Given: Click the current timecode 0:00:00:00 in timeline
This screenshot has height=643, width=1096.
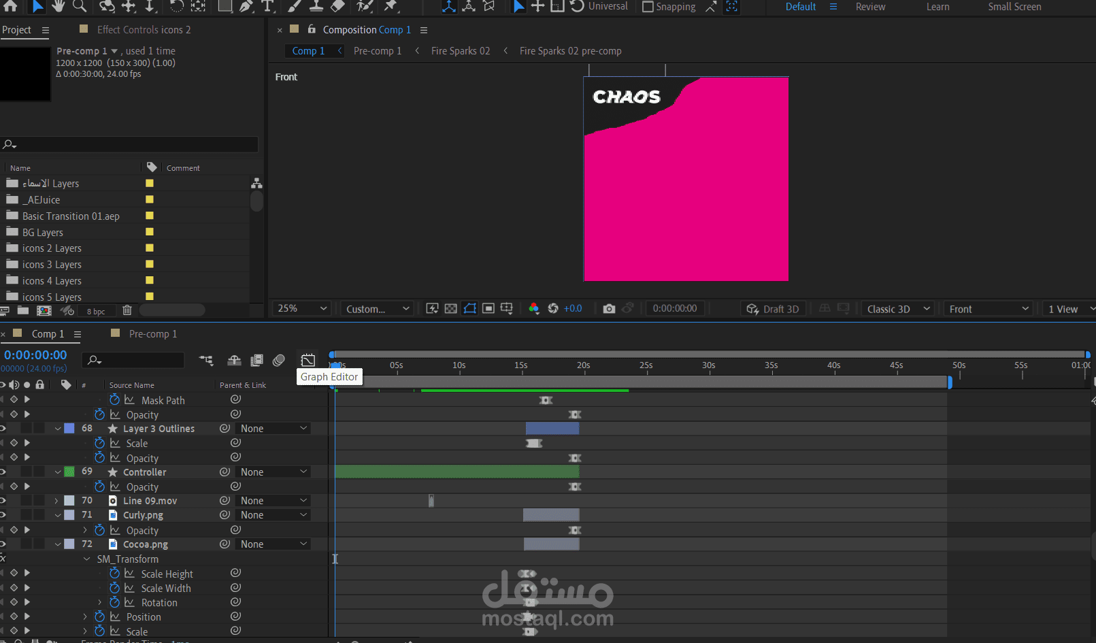Looking at the screenshot, I should (x=35, y=355).
